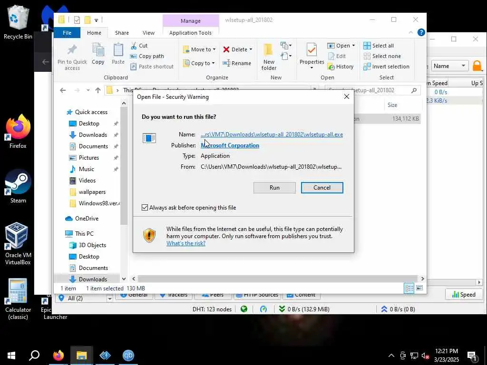Viewport: 487px width, 365px height.
Task: Open the Move to dropdown
Action: (x=199, y=49)
